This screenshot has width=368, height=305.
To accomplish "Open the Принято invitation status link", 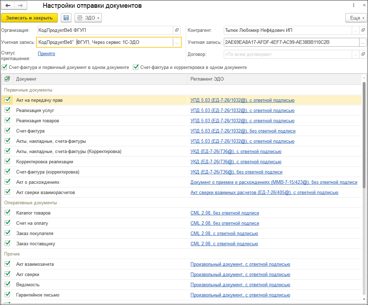I will 46,54.
